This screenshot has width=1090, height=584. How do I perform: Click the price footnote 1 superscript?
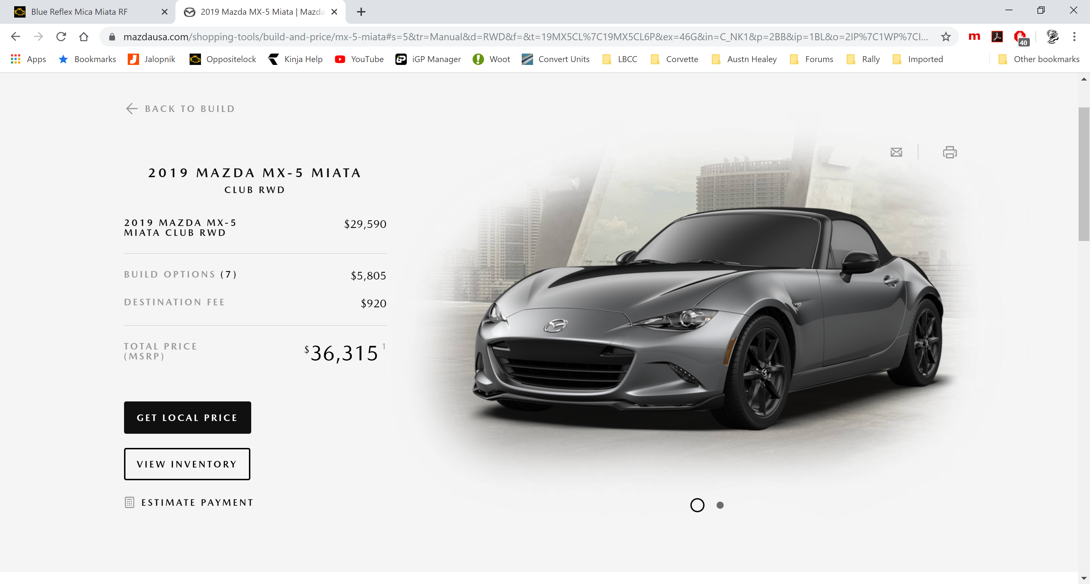384,346
